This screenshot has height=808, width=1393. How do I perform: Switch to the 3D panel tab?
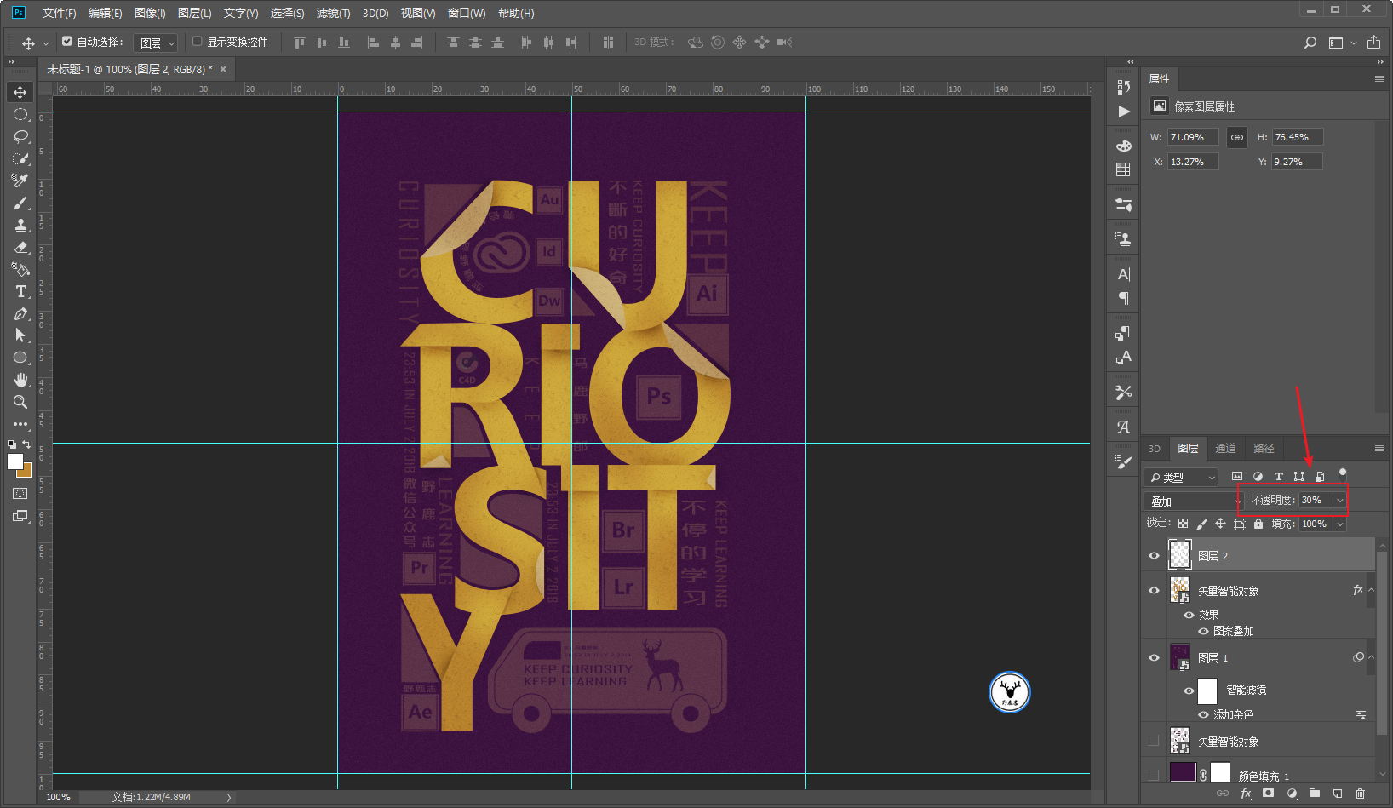point(1155,449)
